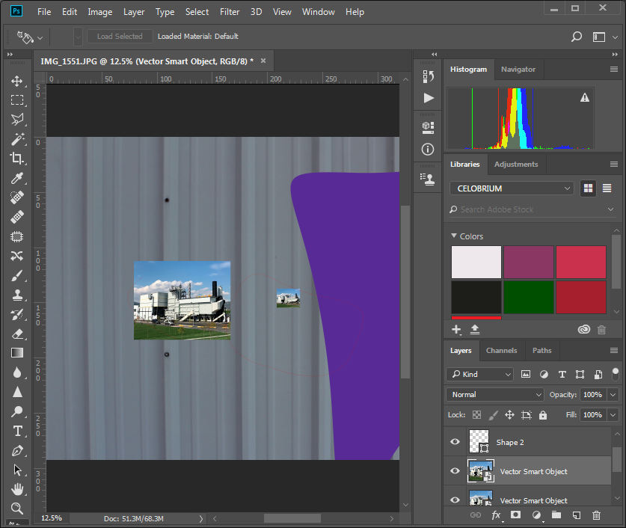Create a new layer

[576, 515]
